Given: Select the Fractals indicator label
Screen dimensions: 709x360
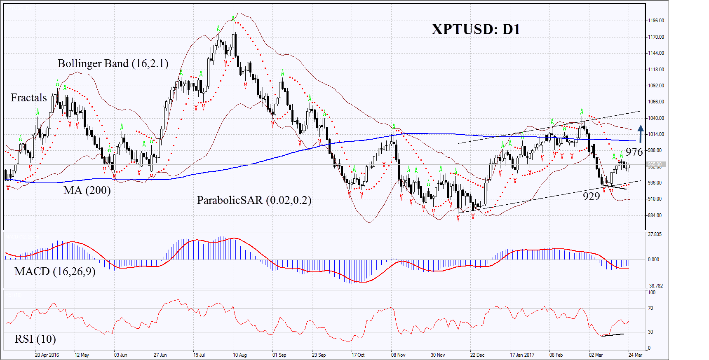Looking at the screenshot, I should click(x=29, y=98).
